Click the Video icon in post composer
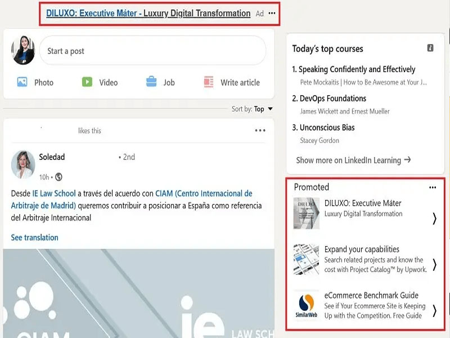Screen dimensions: 450x338 [87, 82]
